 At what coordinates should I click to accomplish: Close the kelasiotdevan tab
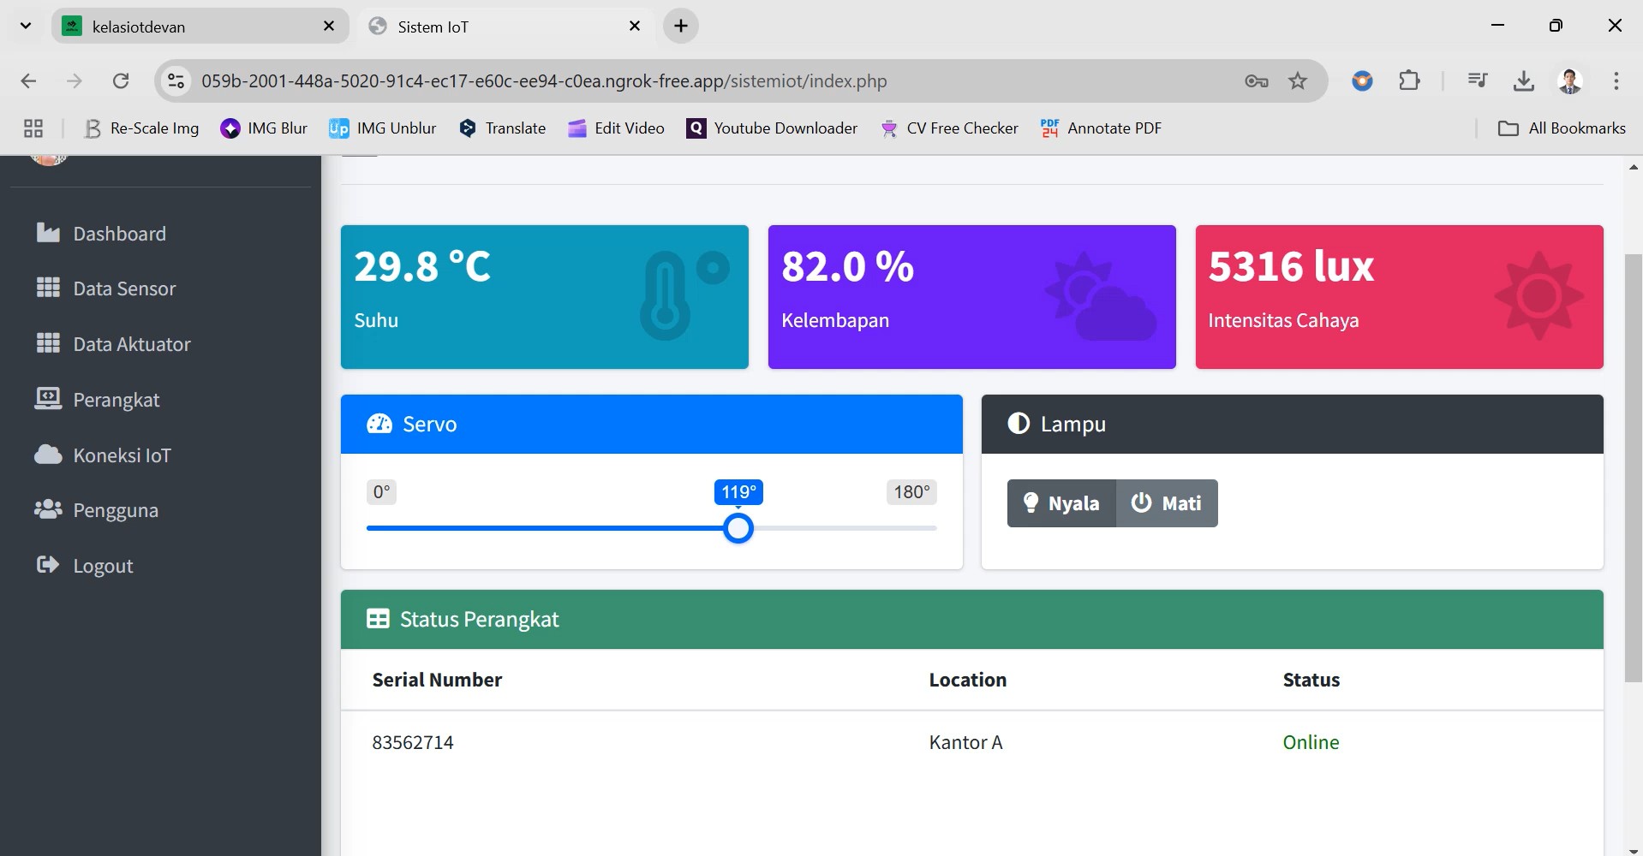[329, 27]
